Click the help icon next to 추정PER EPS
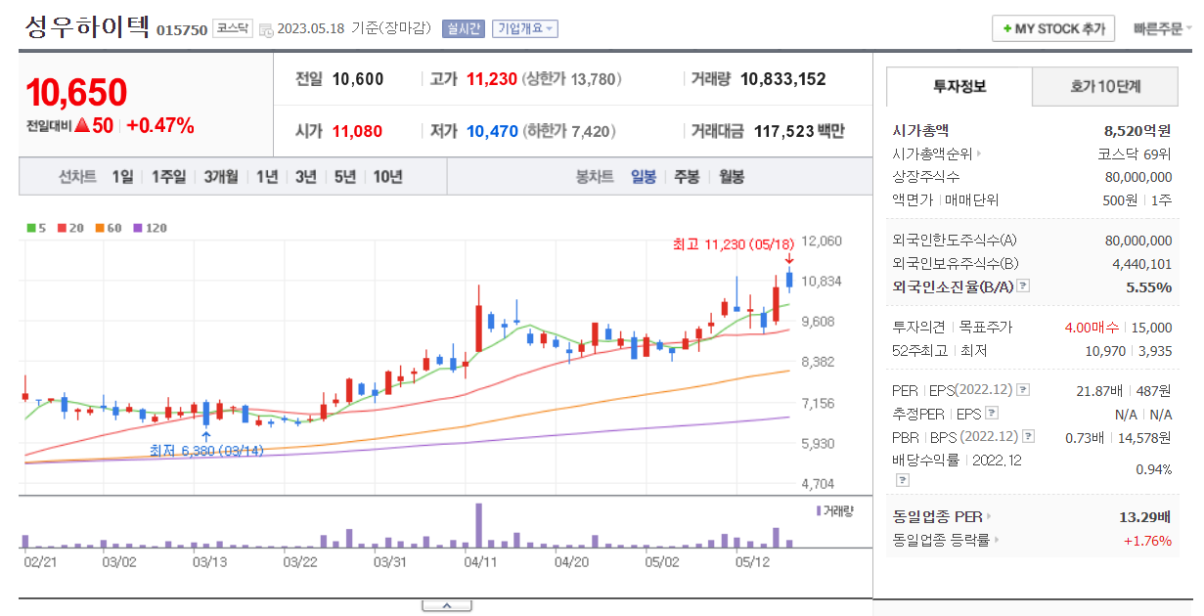 pyautogui.click(x=992, y=414)
